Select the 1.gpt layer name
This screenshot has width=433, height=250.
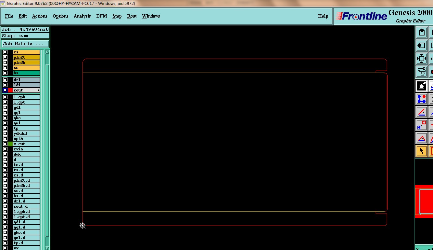click(x=26, y=102)
